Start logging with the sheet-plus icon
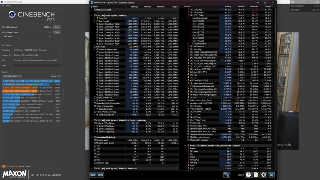Image resolution: width=320 pixels, height=180 pixels. coord(256,175)
